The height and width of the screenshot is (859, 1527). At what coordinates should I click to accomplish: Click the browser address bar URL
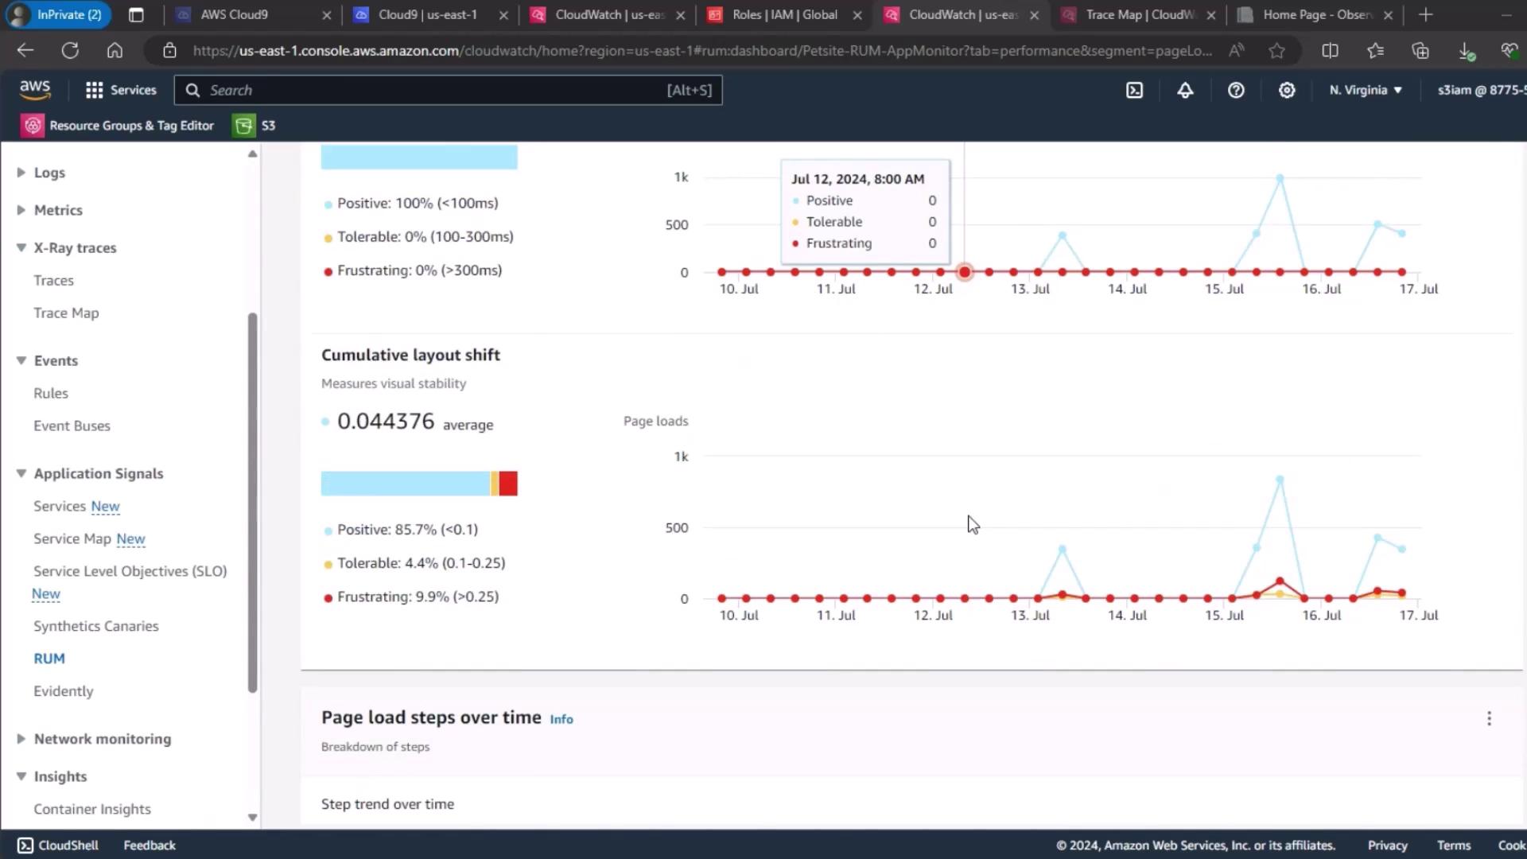702,51
